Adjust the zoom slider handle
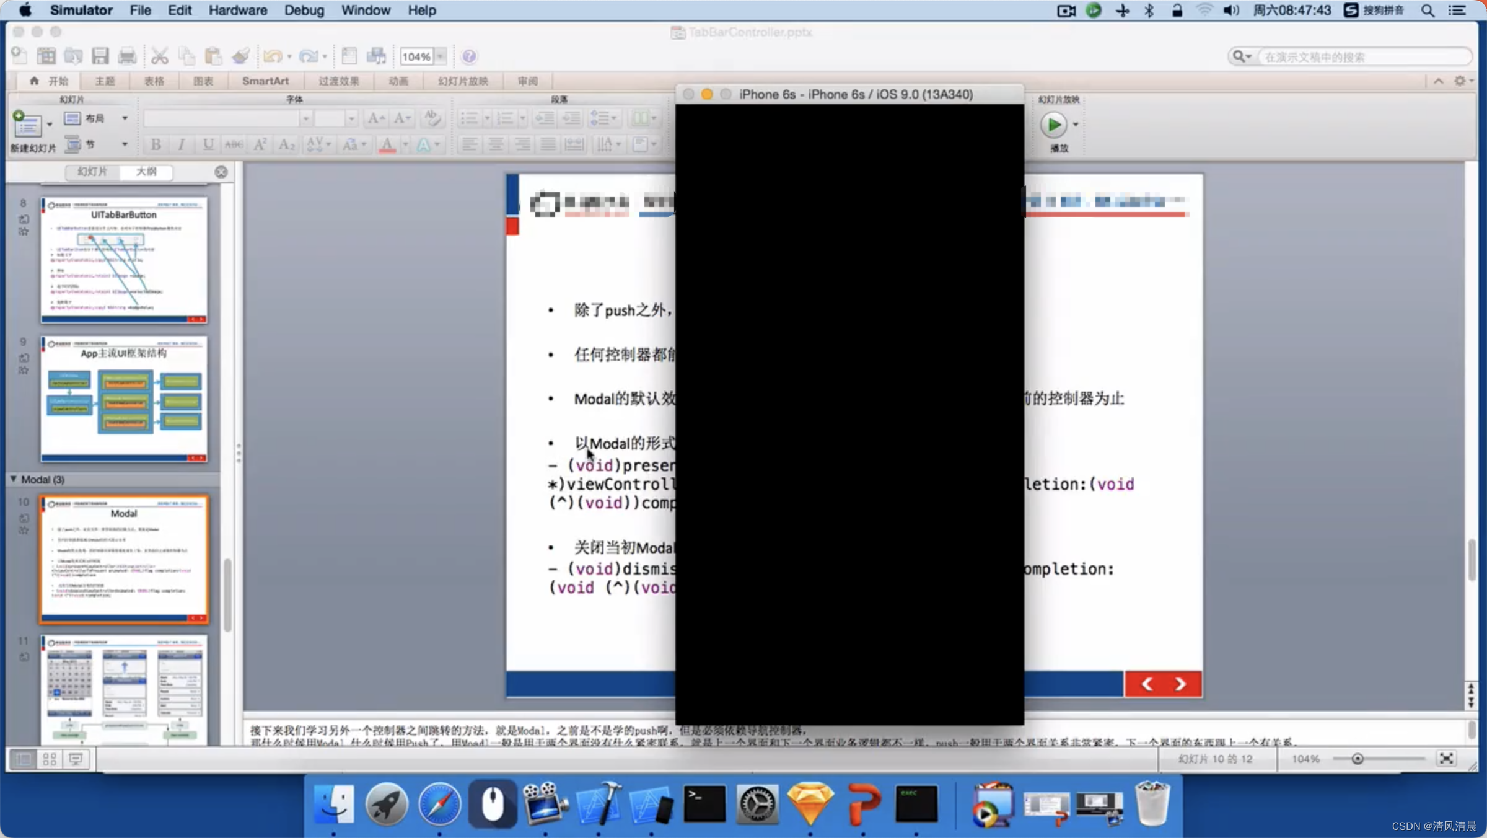This screenshot has width=1487, height=838. point(1358,759)
